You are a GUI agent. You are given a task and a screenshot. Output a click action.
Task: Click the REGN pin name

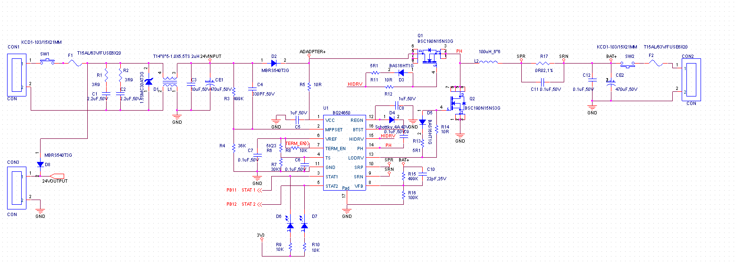click(x=358, y=120)
